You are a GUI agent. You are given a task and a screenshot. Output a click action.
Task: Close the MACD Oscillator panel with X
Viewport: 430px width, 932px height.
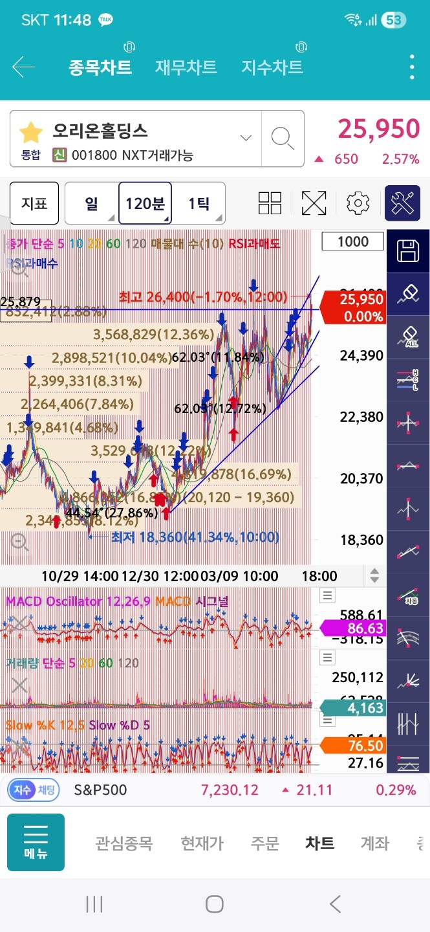pyautogui.click(x=19, y=625)
